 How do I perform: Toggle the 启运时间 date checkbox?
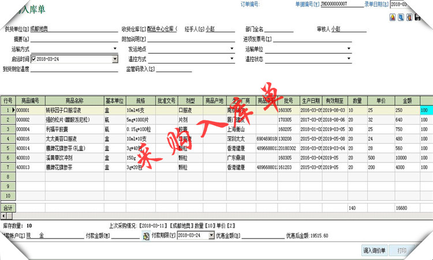click(33, 59)
